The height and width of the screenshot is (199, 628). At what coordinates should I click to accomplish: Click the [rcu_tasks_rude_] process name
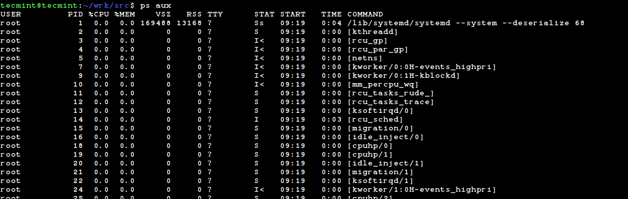coord(391,93)
